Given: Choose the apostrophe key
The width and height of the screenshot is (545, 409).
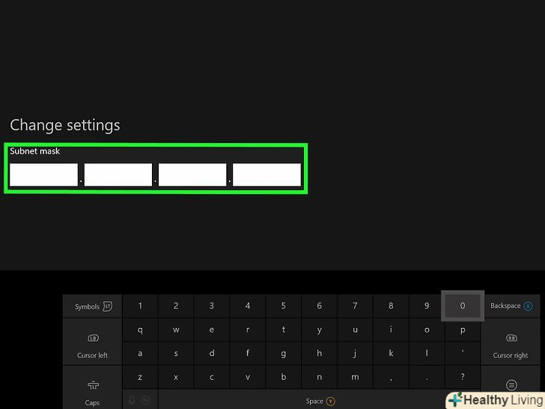Looking at the screenshot, I should pos(463,354).
